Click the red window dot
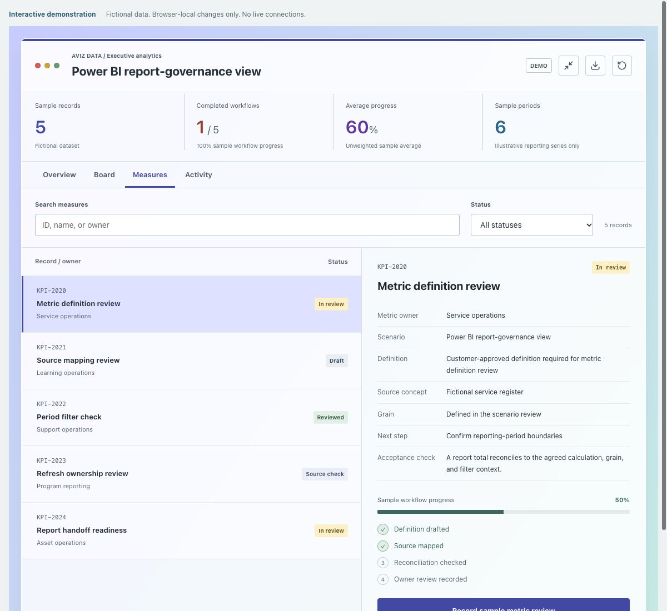This screenshot has height=611, width=667. pyautogui.click(x=38, y=66)
